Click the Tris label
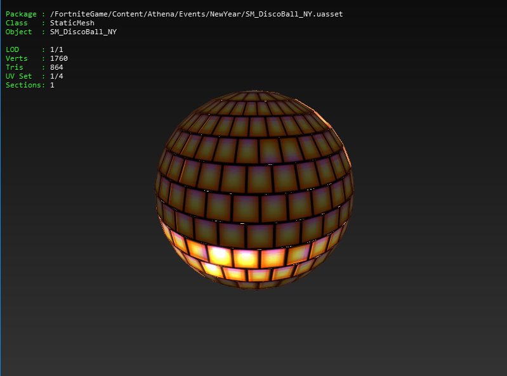 coord(15,67)
